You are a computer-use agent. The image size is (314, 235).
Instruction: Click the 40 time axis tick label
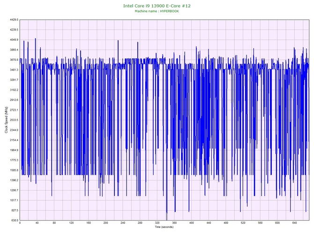pyautogui.click(x=37, y=223)
